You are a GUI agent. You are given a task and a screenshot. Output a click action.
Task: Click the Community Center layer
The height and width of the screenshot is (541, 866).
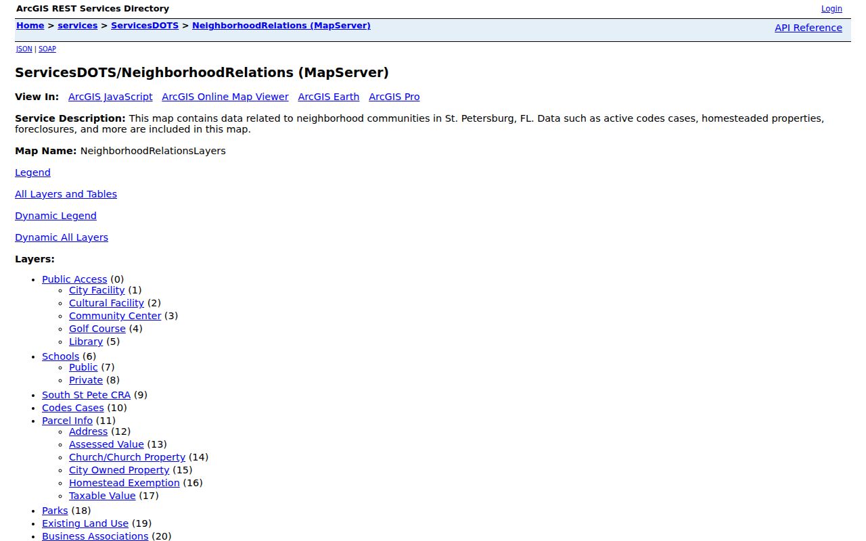click(115, 316)
